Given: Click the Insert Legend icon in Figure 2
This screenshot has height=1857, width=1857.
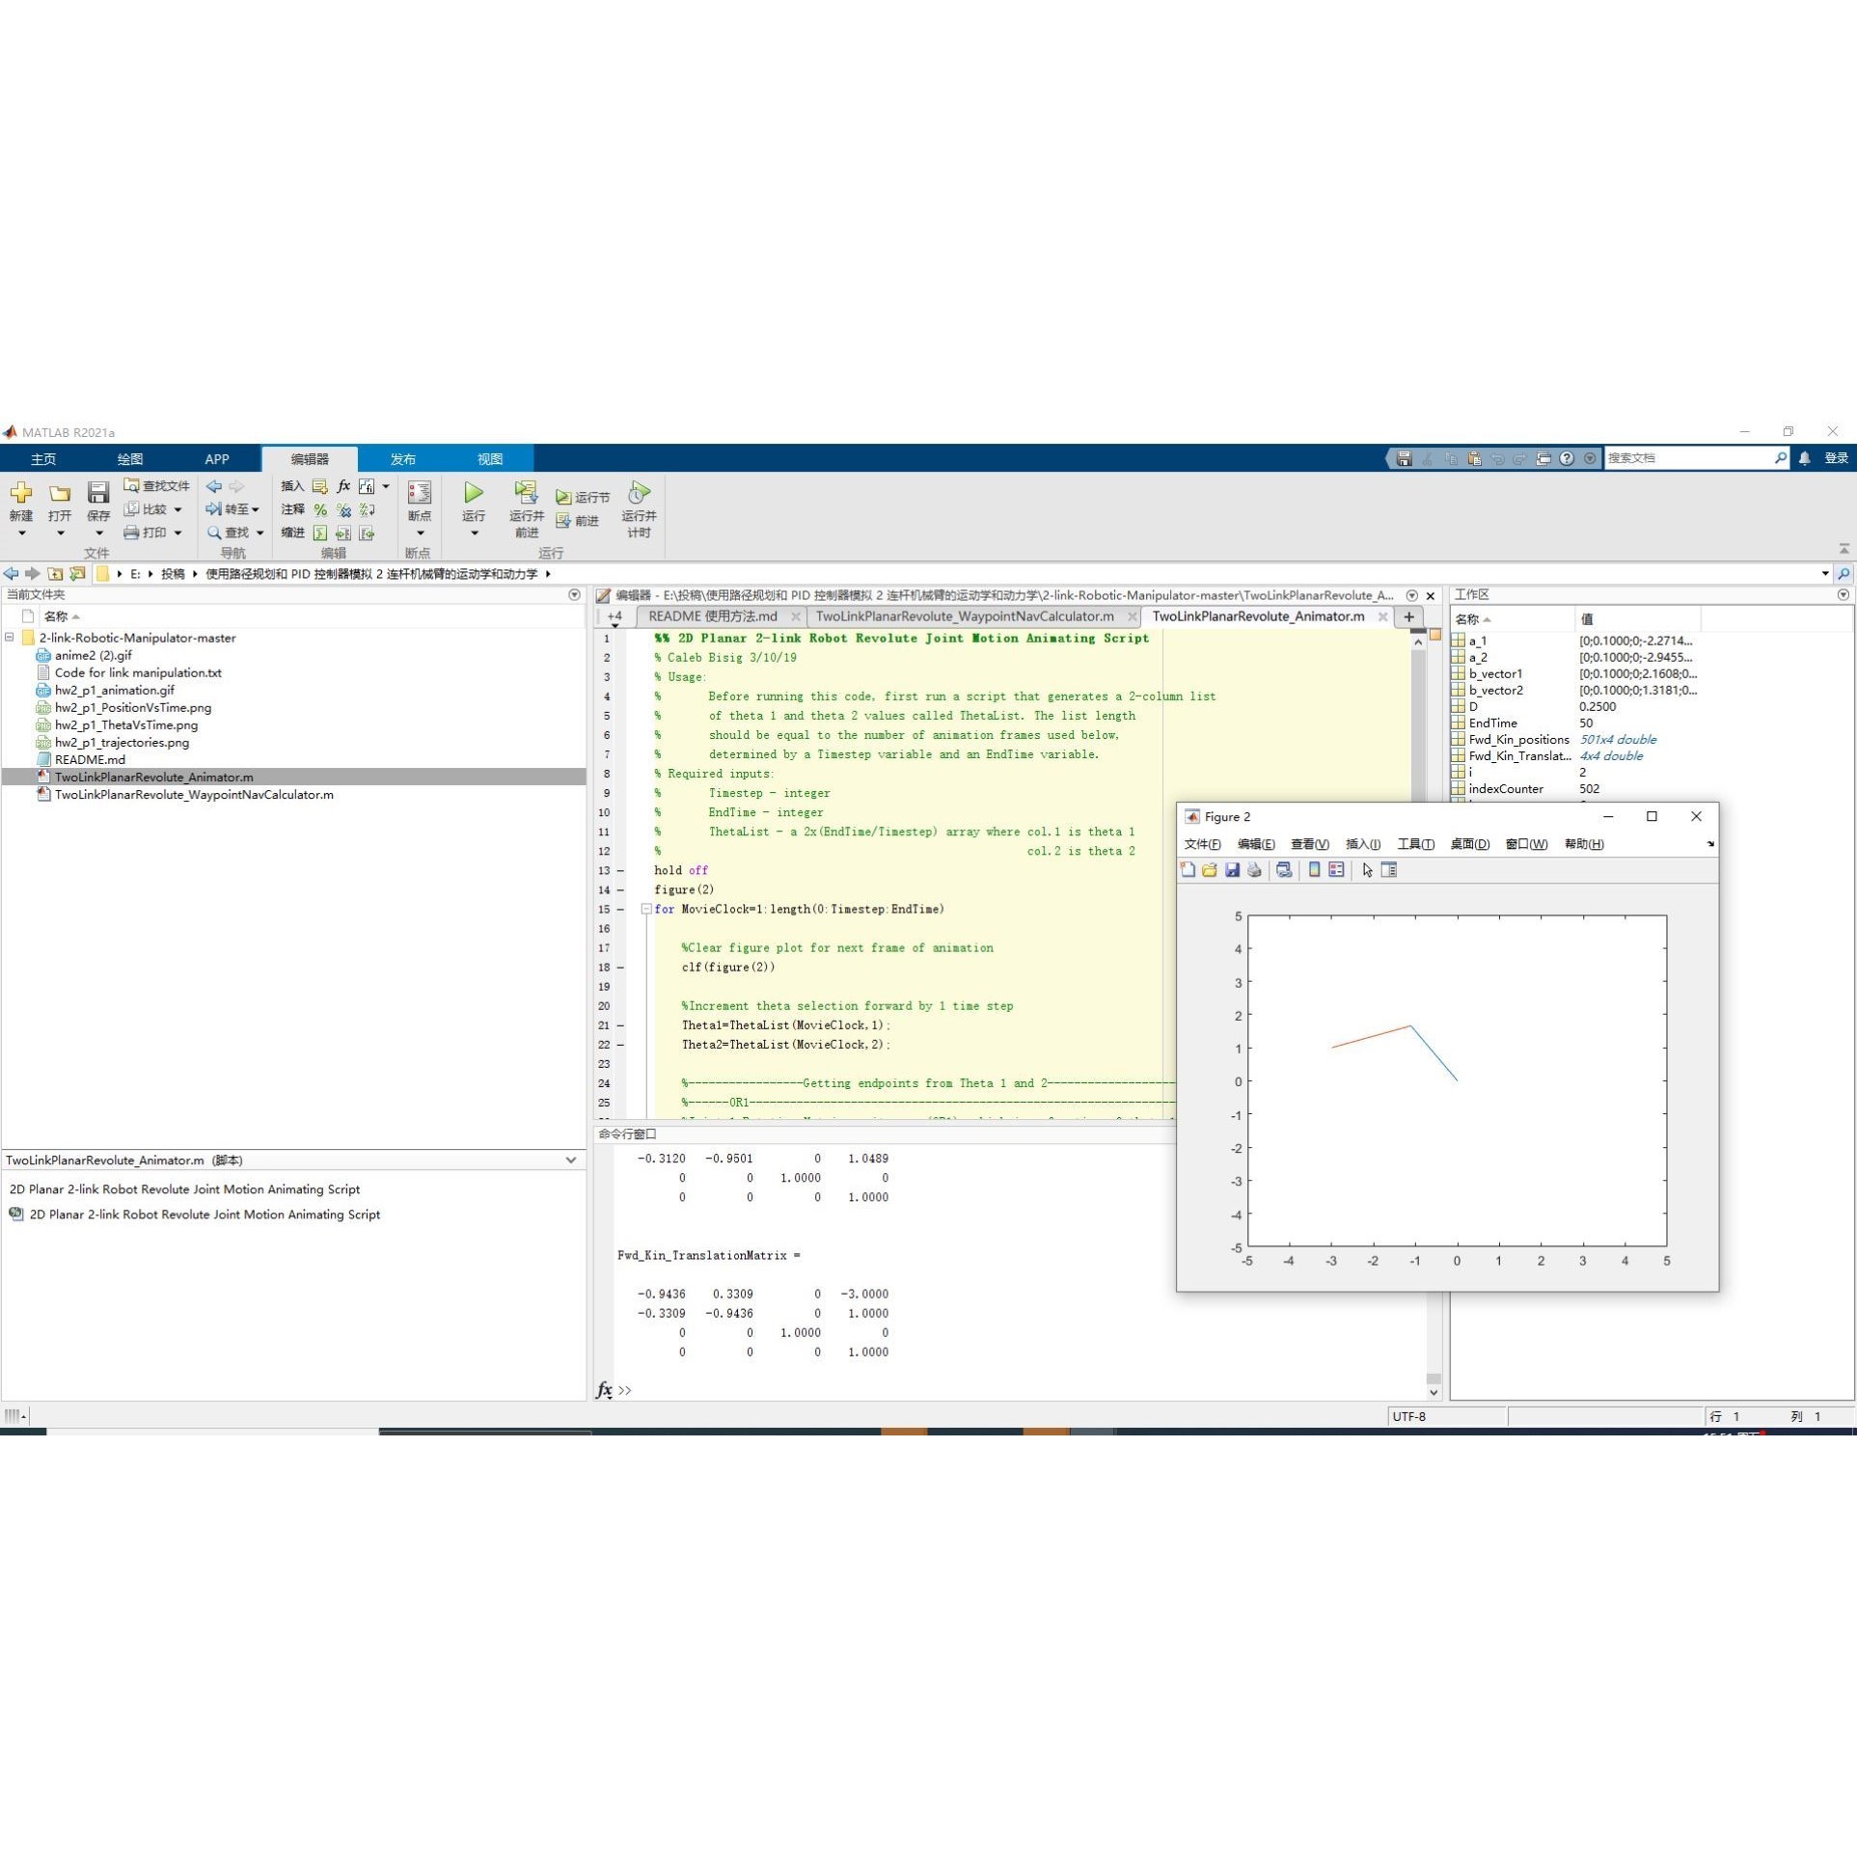Looking at the screenshot, I should point(1336,870).
